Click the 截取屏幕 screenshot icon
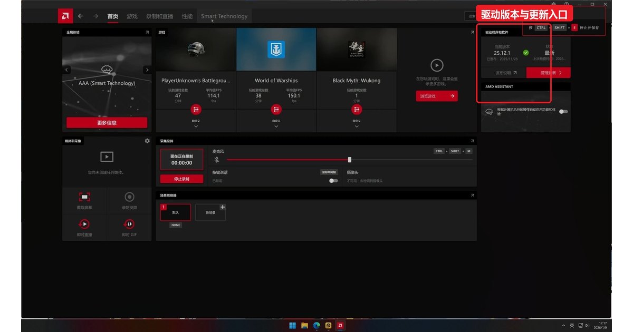Image resolution: width=633 pixels, height=332 pixels. click(x=84, y=197)
